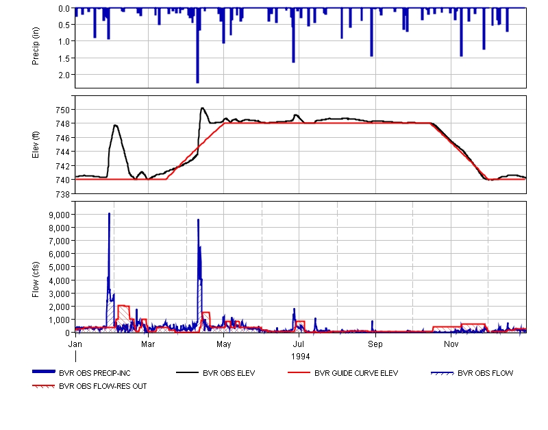548x430 pixels.
Task: Click the thick blue BVR OBS PRECIP-INC legend line
Action: click(44, 372)
